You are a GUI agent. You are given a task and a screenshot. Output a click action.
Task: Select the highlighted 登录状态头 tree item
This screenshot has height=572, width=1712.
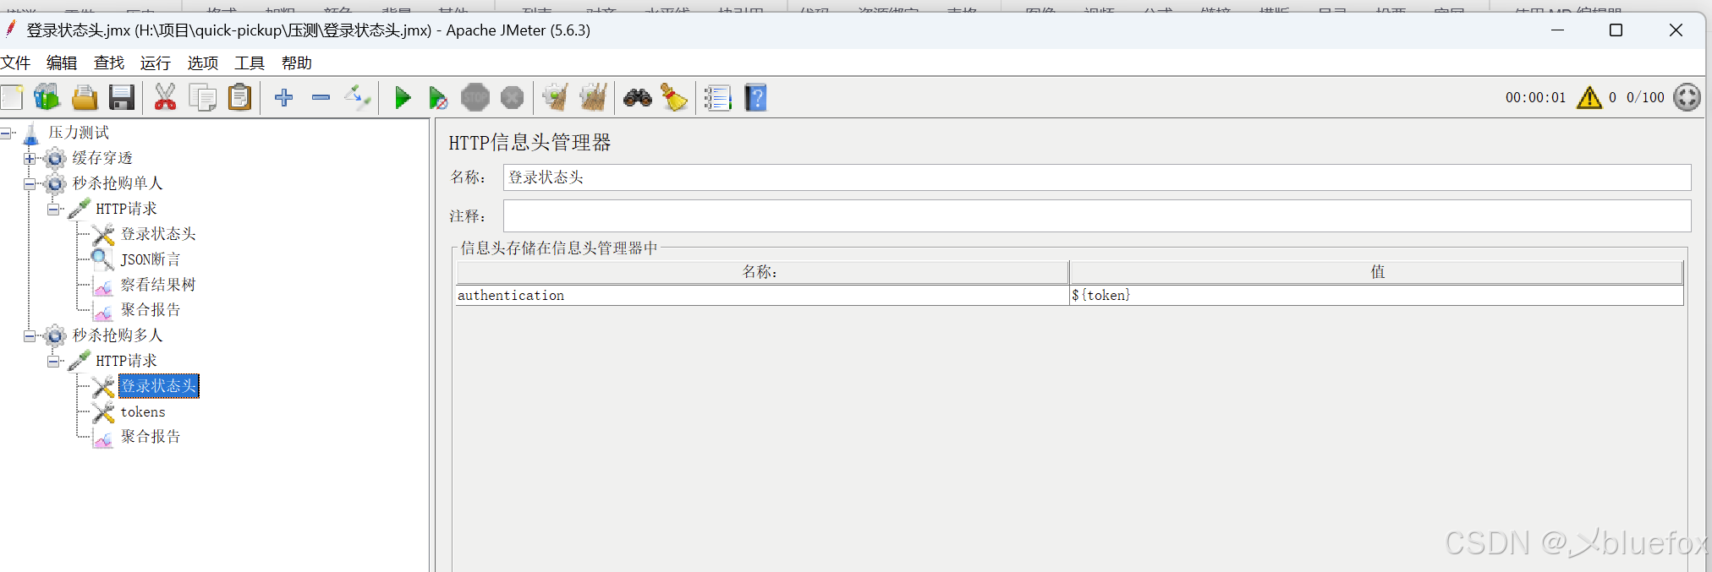click(x=159, y=386)
